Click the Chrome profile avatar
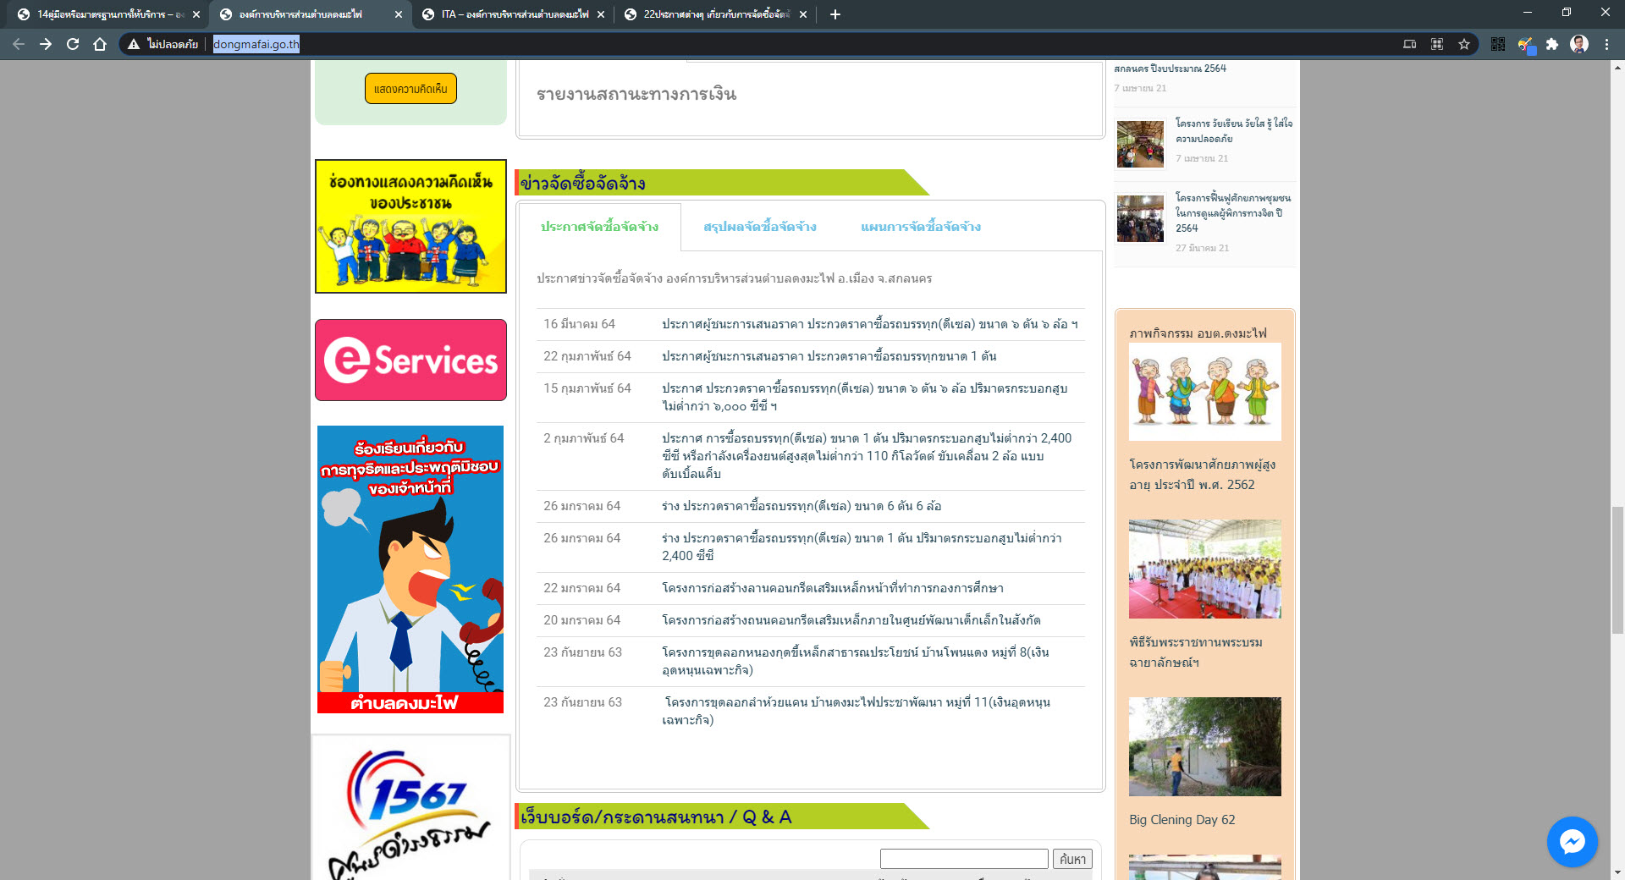 1578,44
